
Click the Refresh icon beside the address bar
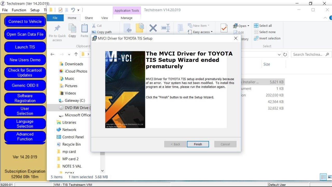[x=285, y=55]
